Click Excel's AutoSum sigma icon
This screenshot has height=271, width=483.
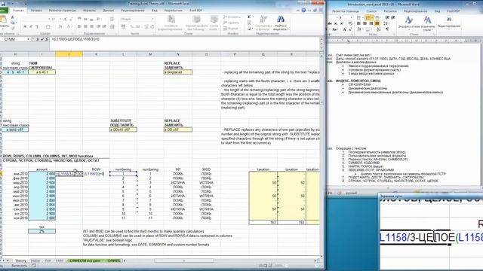pyautogui.click(x=249, y=17)
